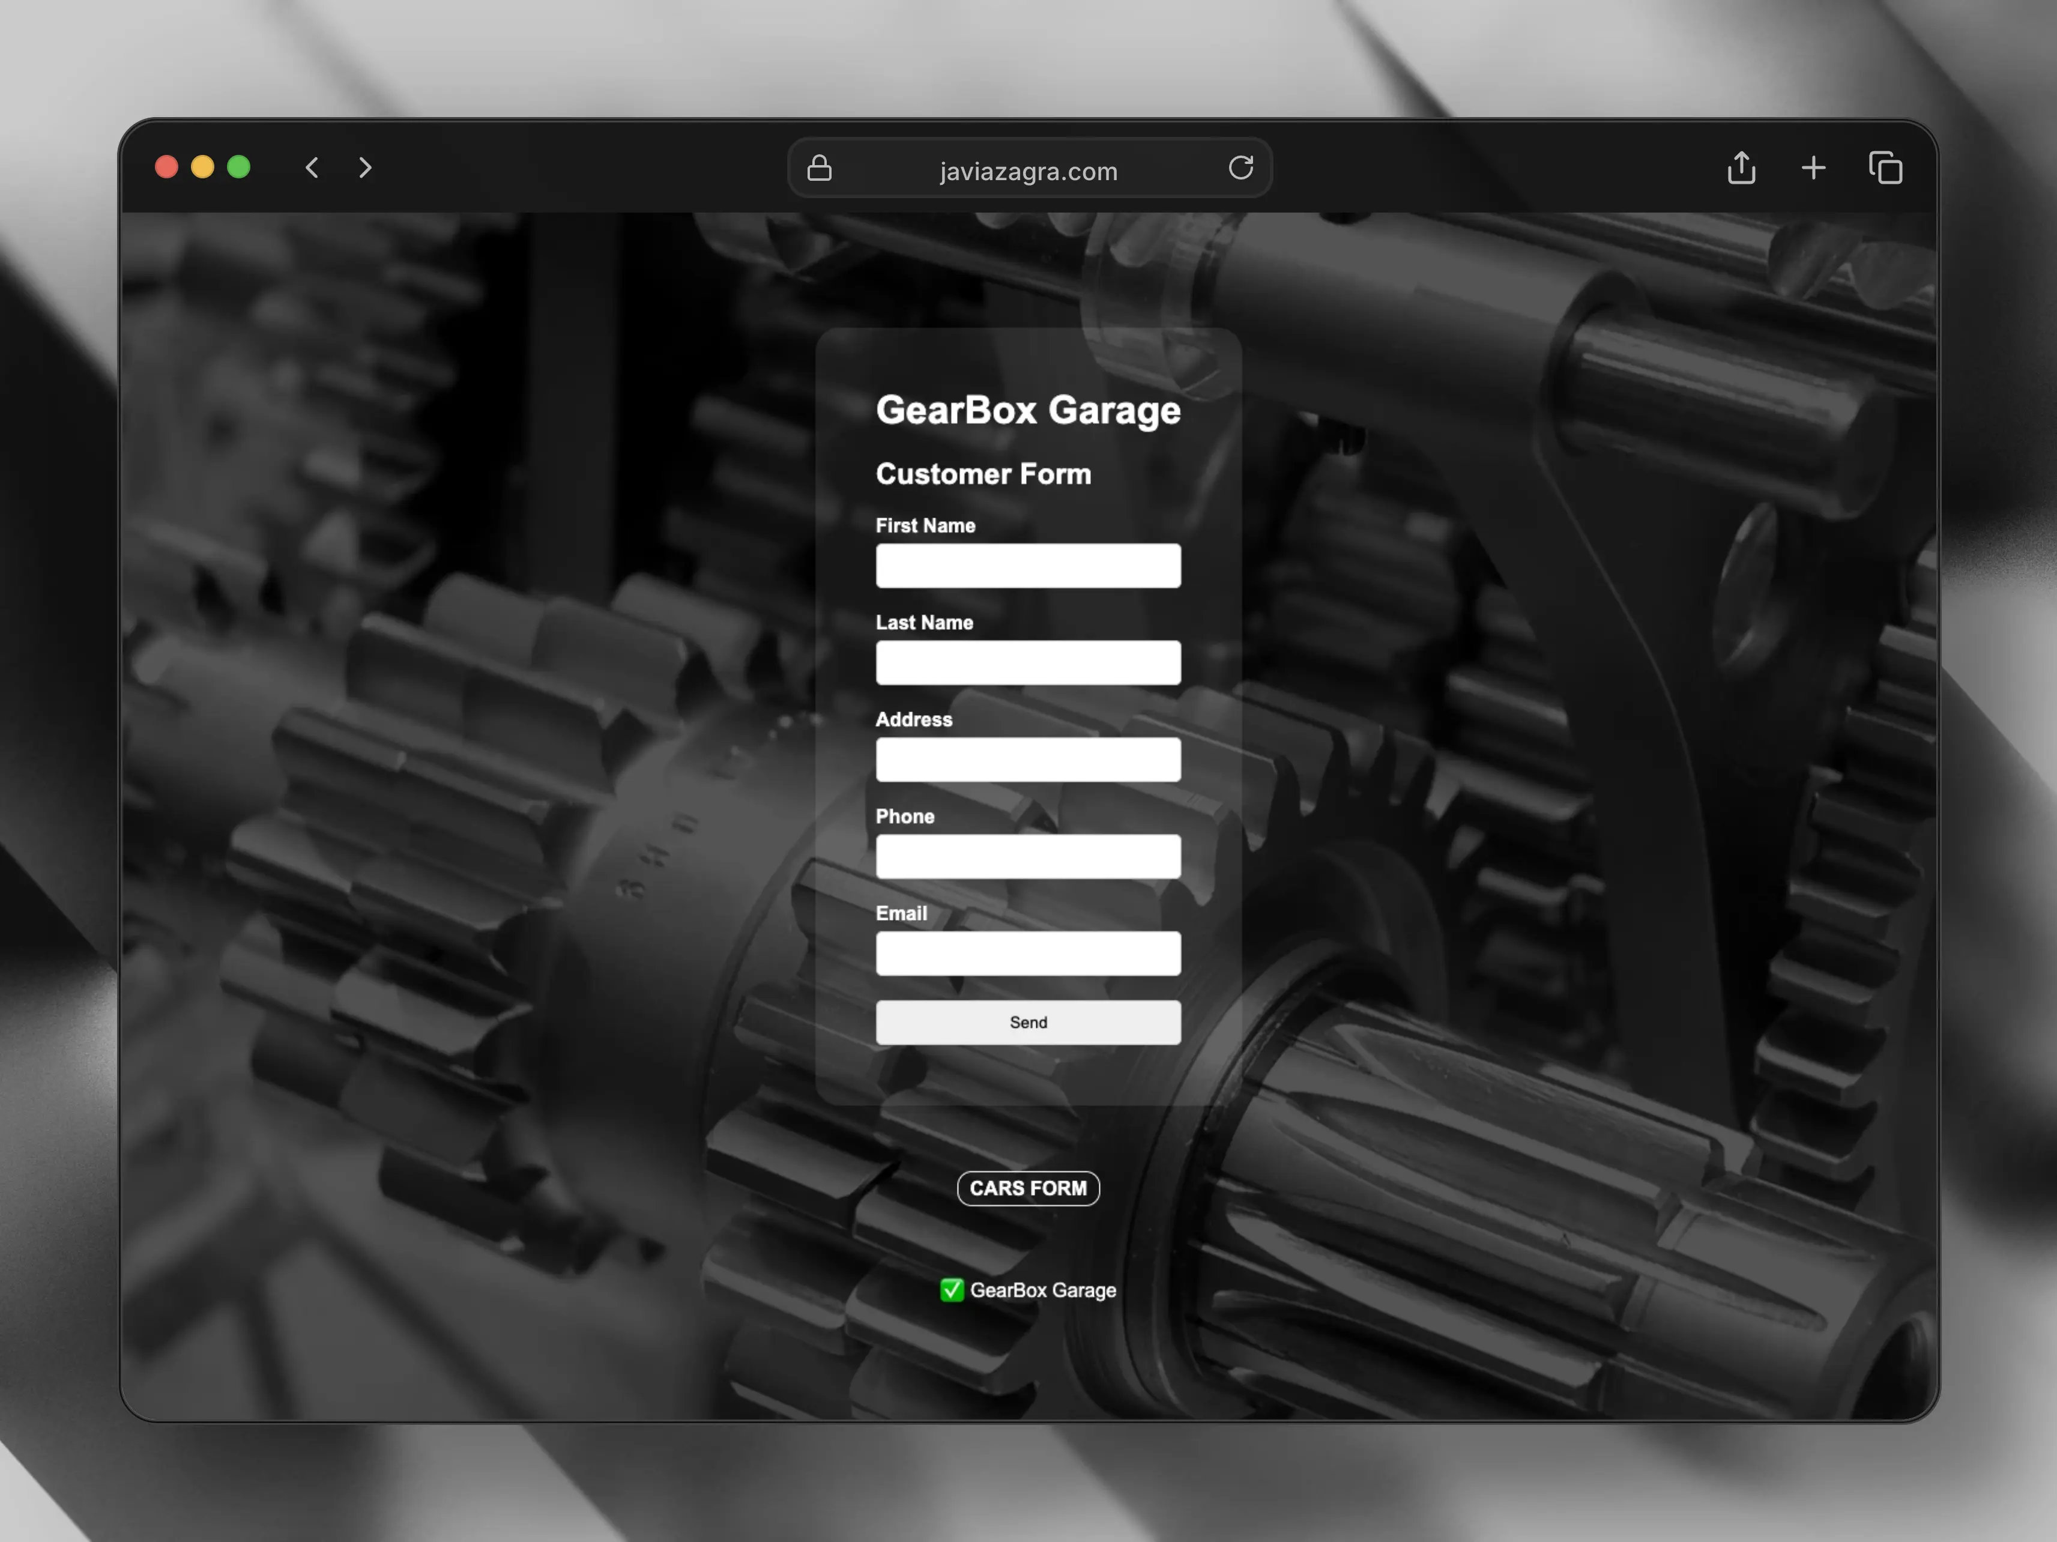The height and width of the screenshot is (1542, 2057).
Task: Focus the First Name field
Action: [1027, 566]
